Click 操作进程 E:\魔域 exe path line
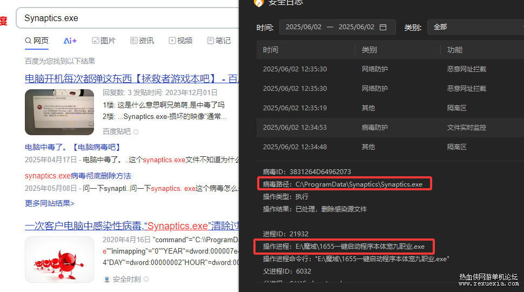The image size is (524, 292). pos(344,247)
